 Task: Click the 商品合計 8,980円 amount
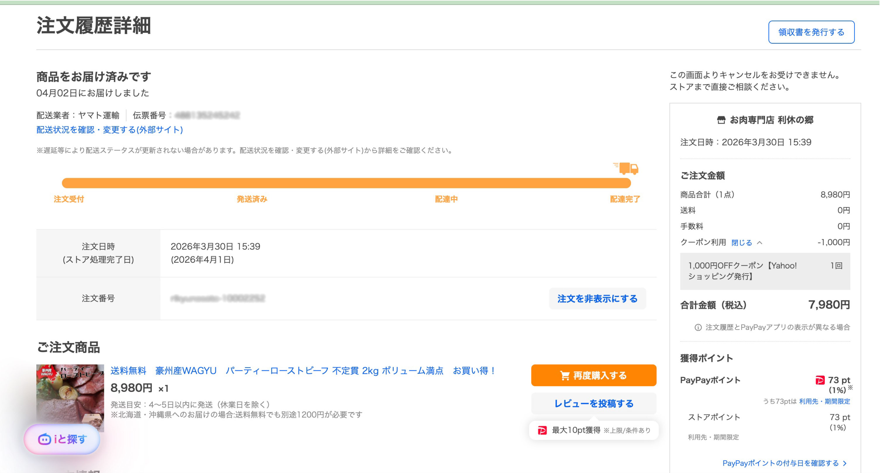(x=835, y=195)
